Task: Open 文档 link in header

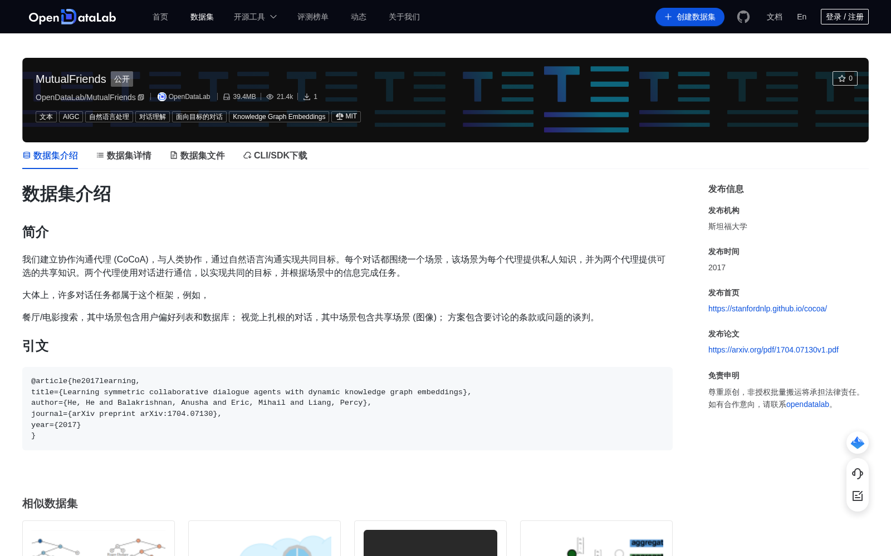Action: point(775,17)
